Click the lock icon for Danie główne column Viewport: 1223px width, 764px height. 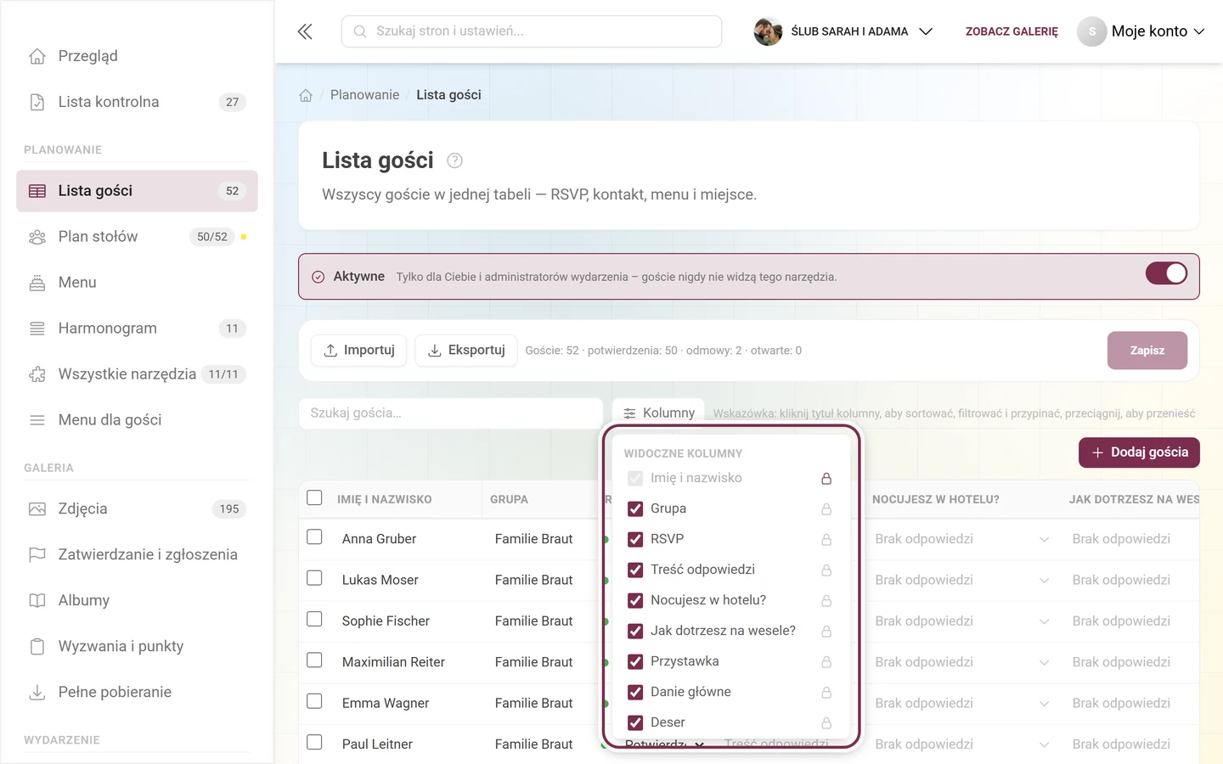click(x=826, y=693)
